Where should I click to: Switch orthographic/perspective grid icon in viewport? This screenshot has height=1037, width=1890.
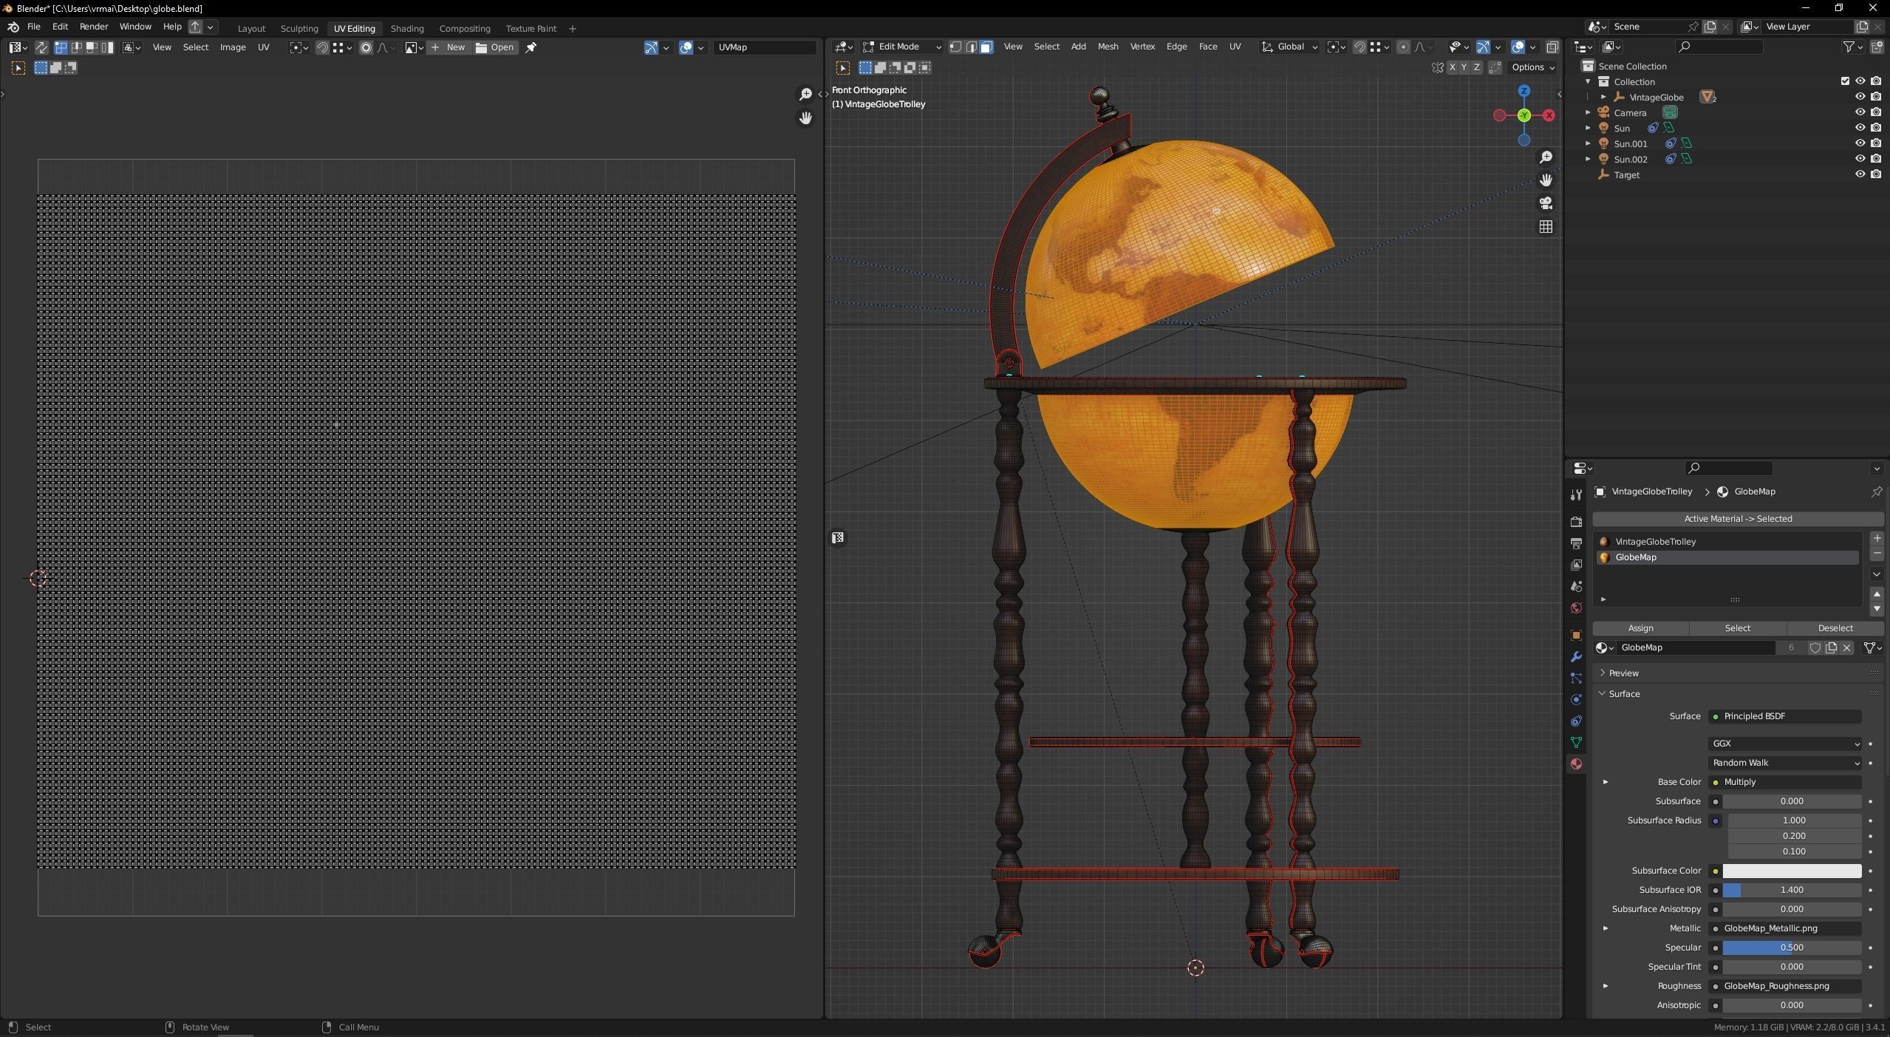1545,227
